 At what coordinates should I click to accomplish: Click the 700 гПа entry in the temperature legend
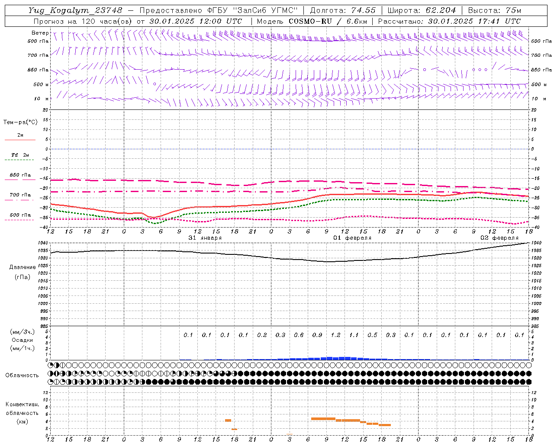tap(20, 195)
